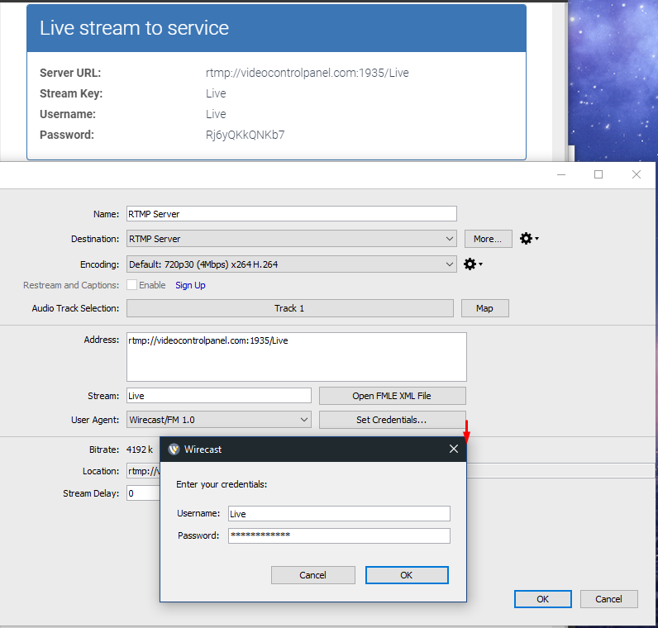Click the Wirecast logo in the dialog title
The image size is (658, 628).
(x=174, y=450)
